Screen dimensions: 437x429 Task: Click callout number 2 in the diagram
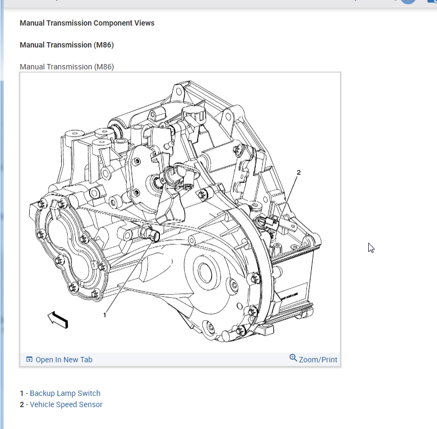pos(299,172)
